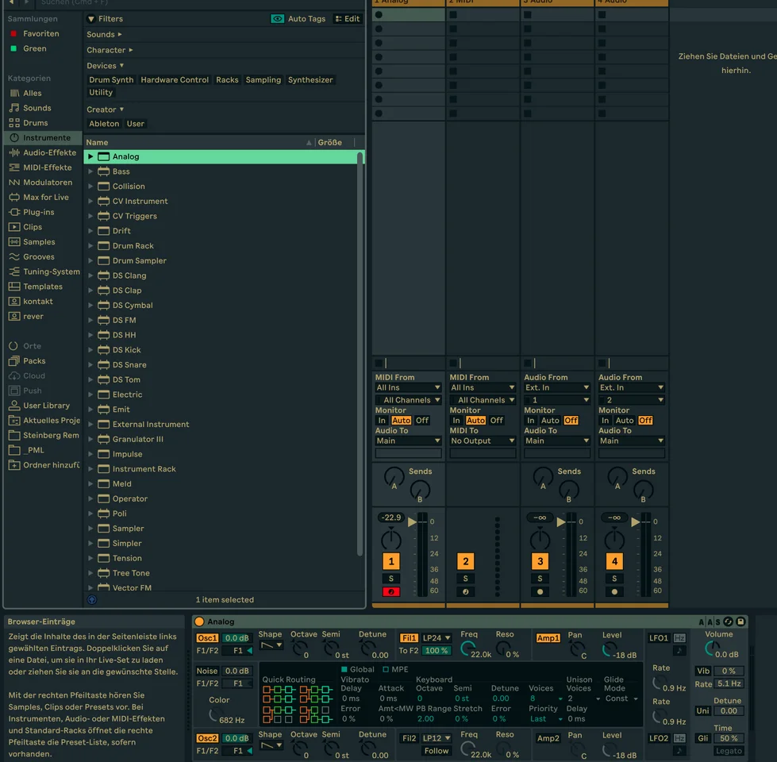Open the Audio-Effekte browser category

coord(49,152)
